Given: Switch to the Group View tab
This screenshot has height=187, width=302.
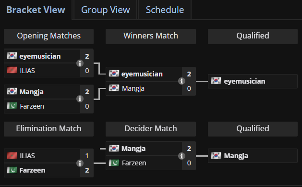Looking at the screenshot, I should 105,10.
